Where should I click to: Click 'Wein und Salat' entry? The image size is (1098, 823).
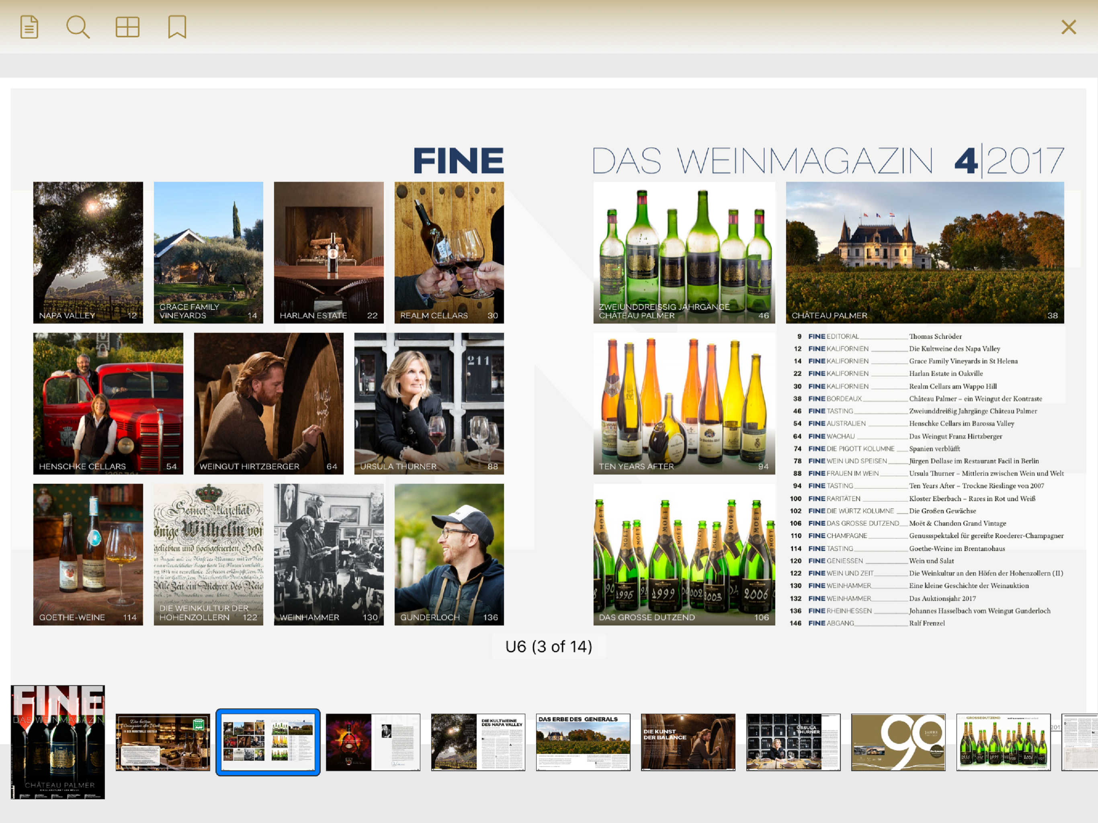pos(932,561)
